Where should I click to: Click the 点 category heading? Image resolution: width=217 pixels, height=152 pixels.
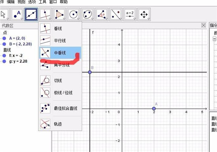click(x=5, y=33)
